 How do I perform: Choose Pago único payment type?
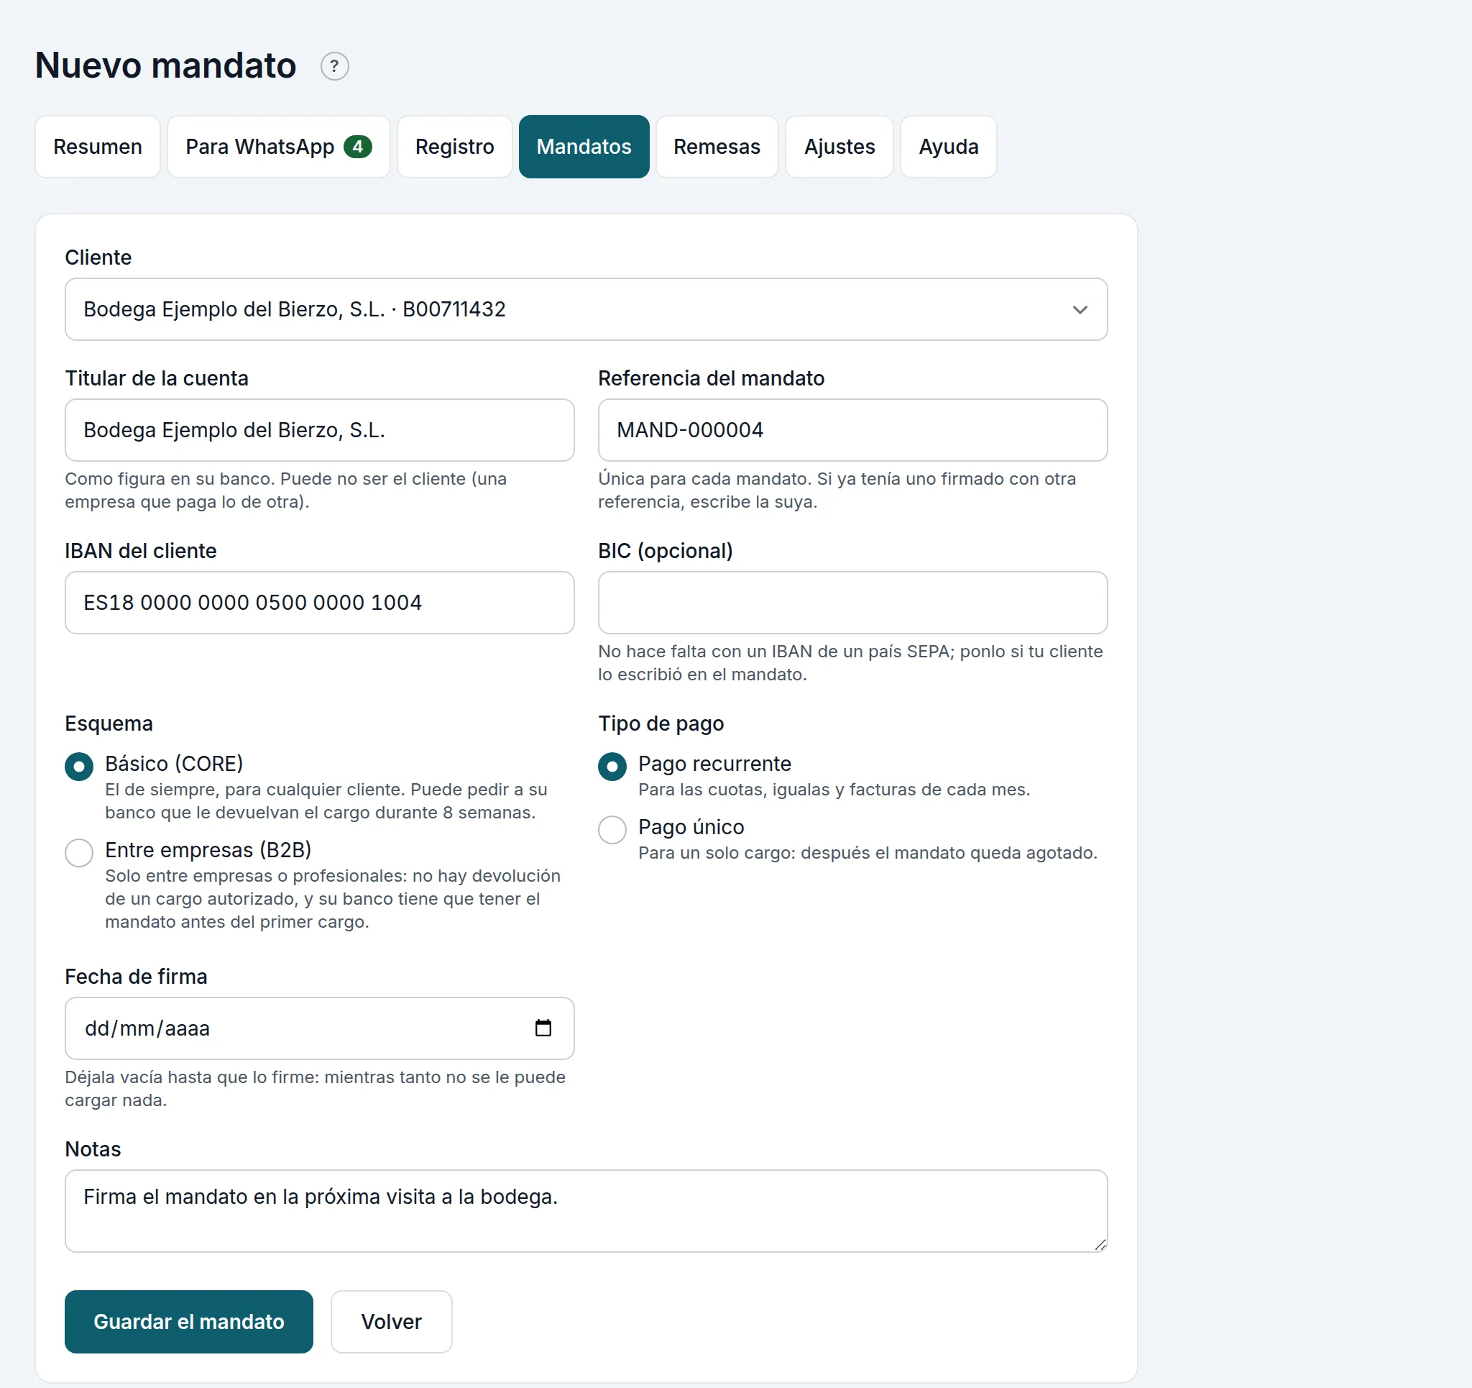[612, 830]
